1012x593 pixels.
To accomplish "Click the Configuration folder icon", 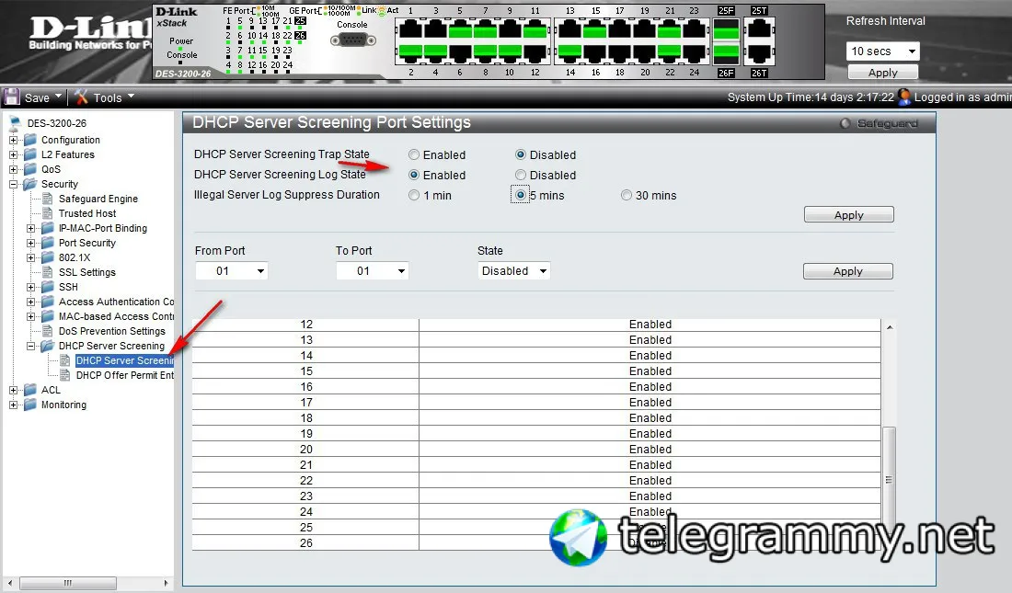I will pos(30,140).
